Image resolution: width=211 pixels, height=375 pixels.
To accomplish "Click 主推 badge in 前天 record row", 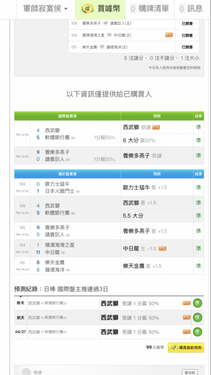I will 187,317.
